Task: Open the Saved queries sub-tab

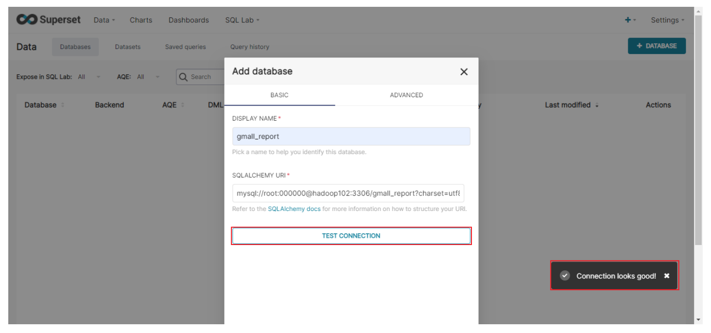Action: (186, 47)
